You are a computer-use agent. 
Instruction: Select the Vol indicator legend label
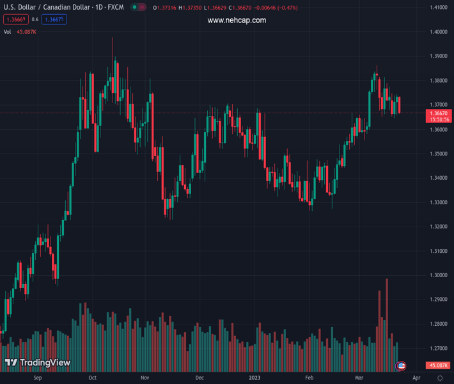click(7, 32)
